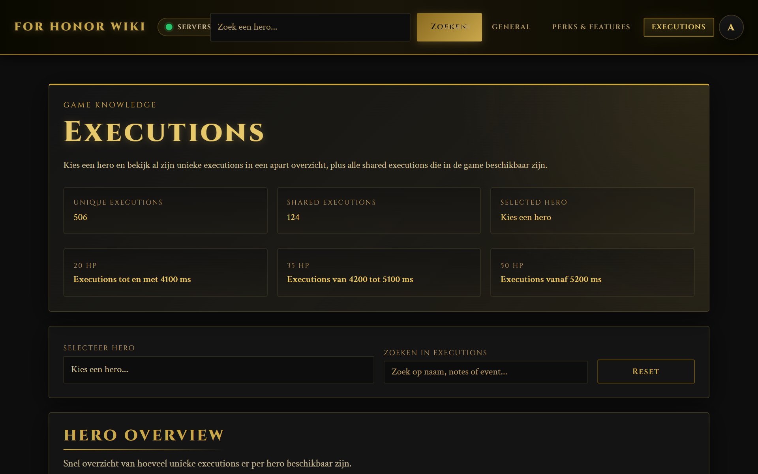Click the 'Zoeken in Executions' field label

435,352
